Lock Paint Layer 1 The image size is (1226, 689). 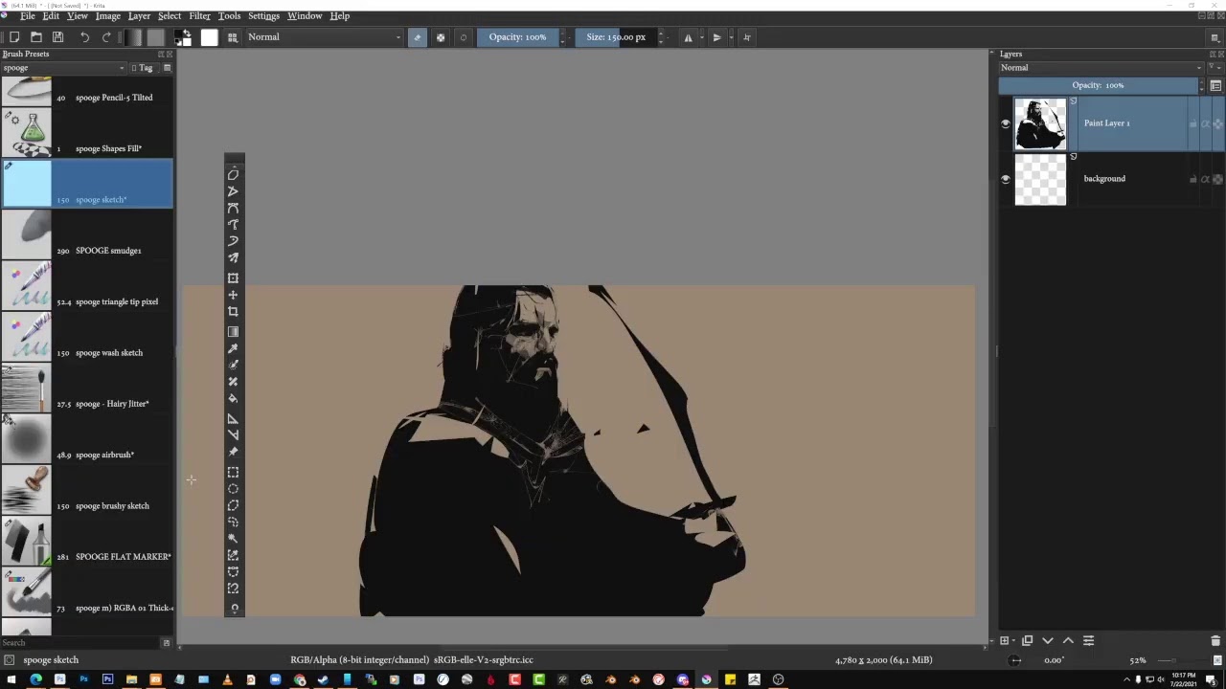(1192, 123)
